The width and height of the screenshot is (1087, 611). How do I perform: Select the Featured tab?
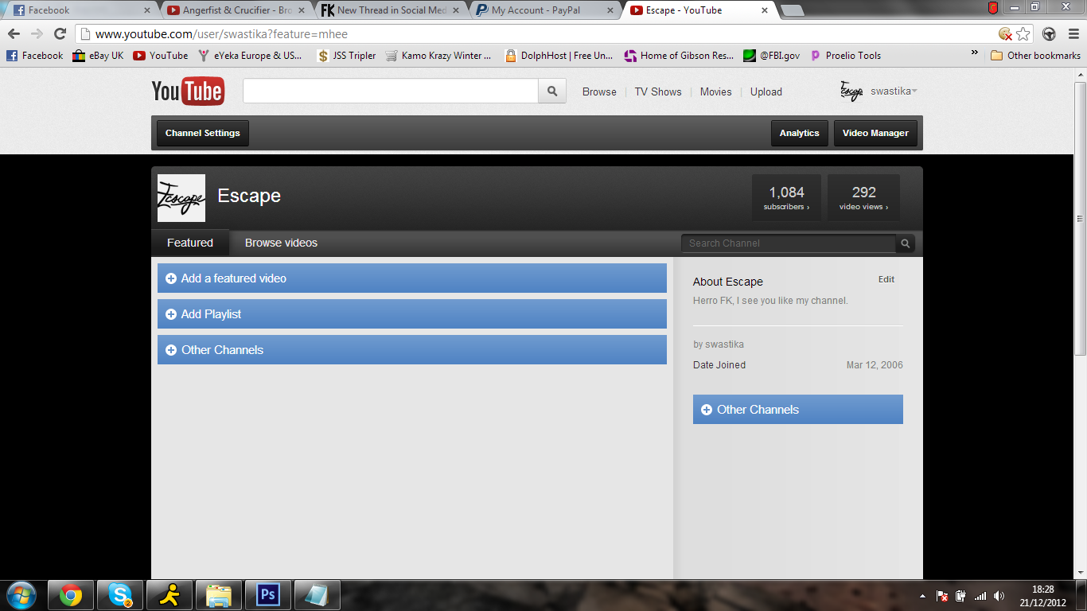190,243
